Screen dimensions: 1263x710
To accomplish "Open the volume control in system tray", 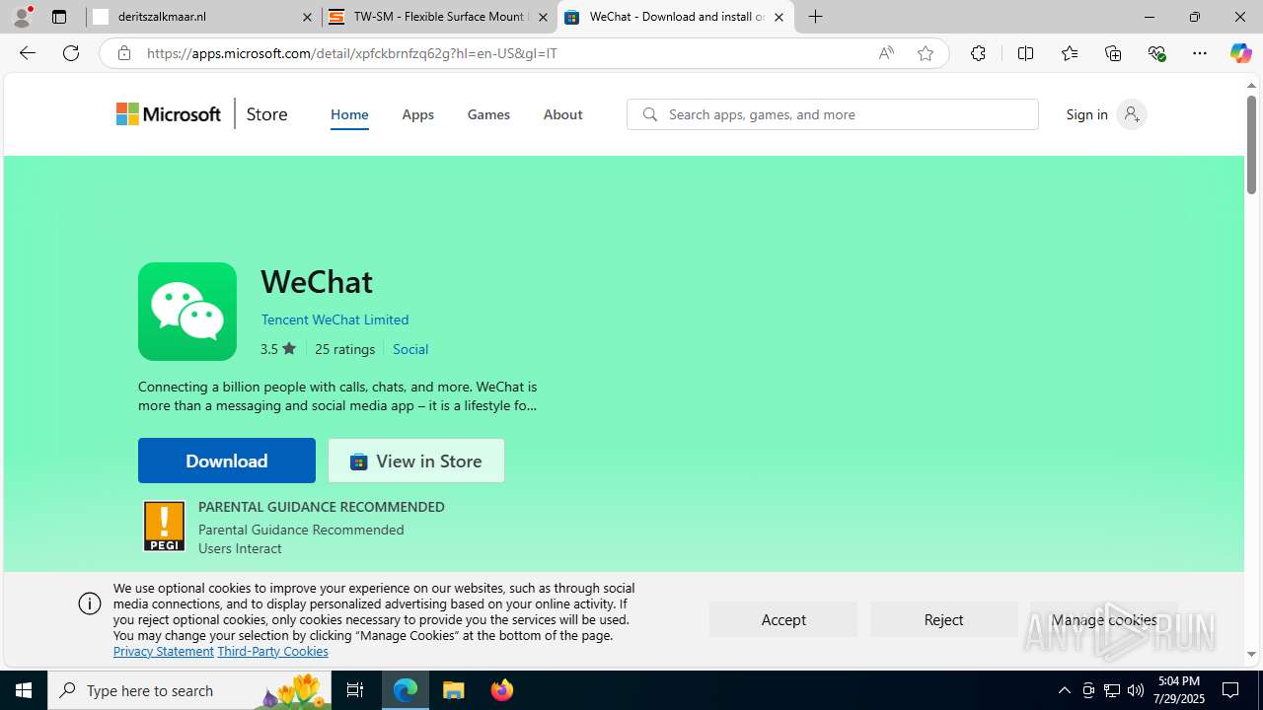I will pyautogui.click(x=1136, y=690).
